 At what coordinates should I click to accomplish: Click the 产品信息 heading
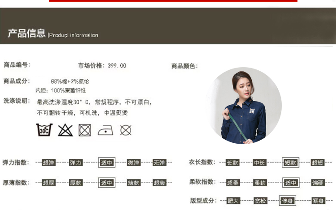(x=26, y=33)
